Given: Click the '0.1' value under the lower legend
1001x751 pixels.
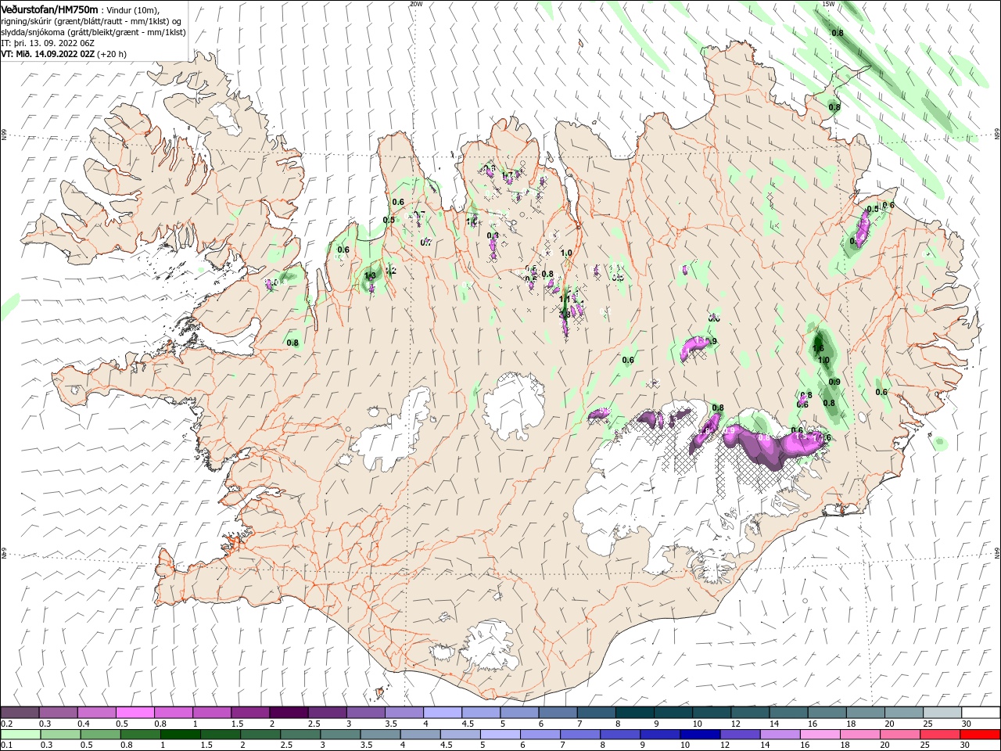Looking at the screenshot, I should (5, 746).
